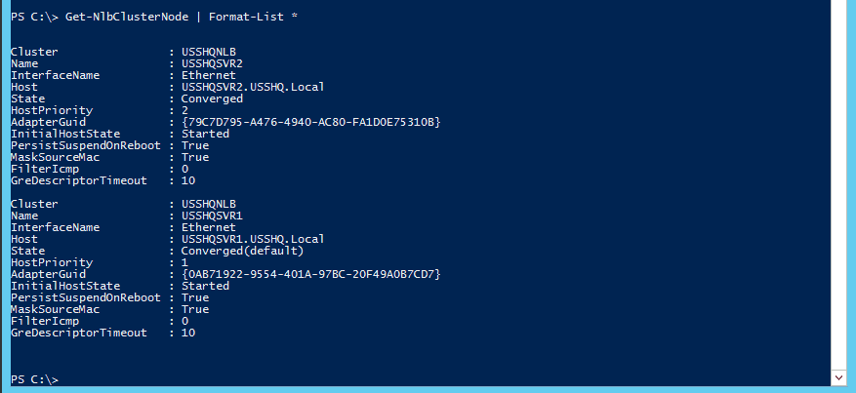Click HostPriority value 2 of first node
The image size is (856, 393).
tap(185, 110)
